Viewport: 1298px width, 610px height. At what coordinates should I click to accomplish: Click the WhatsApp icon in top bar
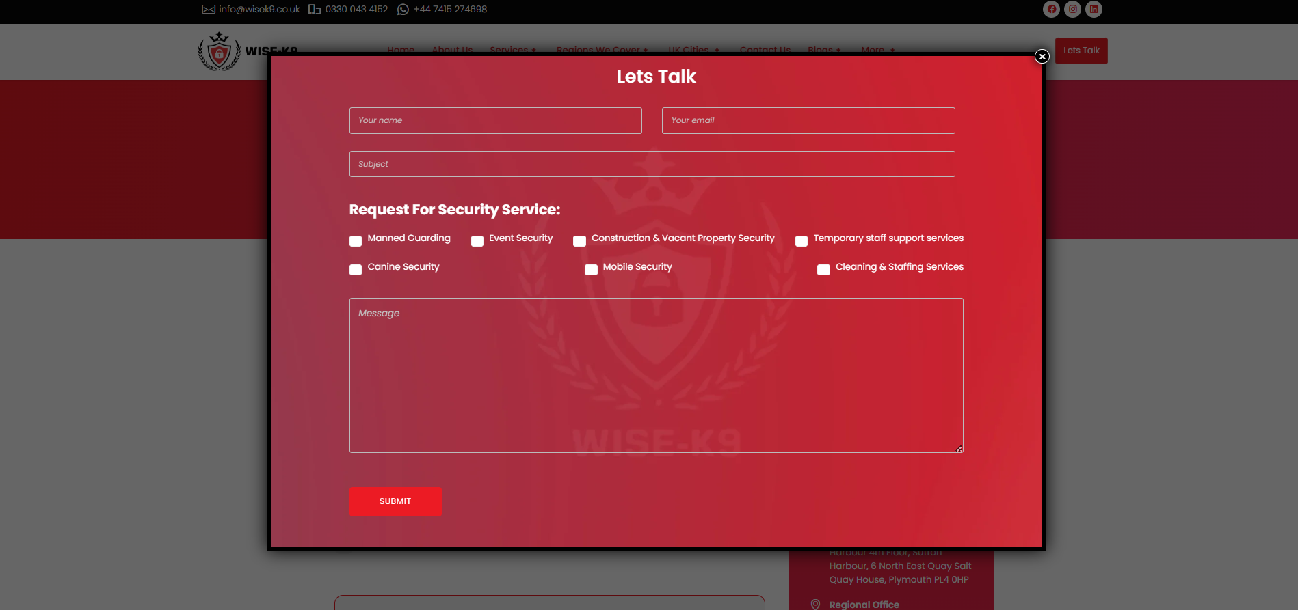point(403,9)
